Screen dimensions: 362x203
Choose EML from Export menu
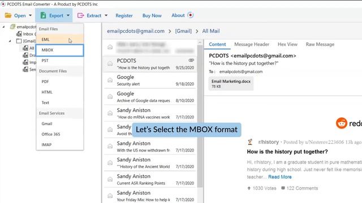(60, 39)
